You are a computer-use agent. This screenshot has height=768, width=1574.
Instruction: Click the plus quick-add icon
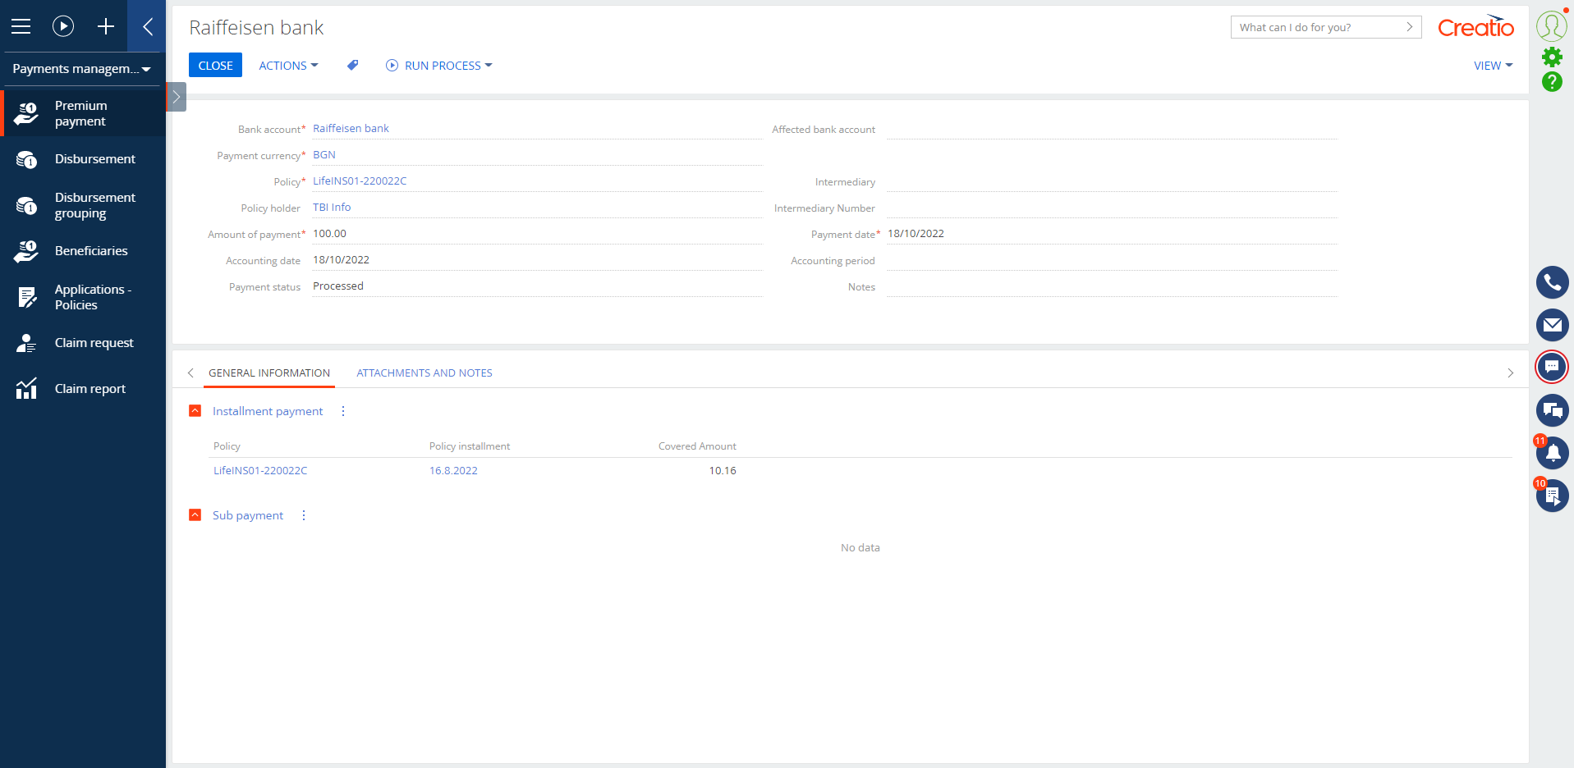(x=106, y=26)
